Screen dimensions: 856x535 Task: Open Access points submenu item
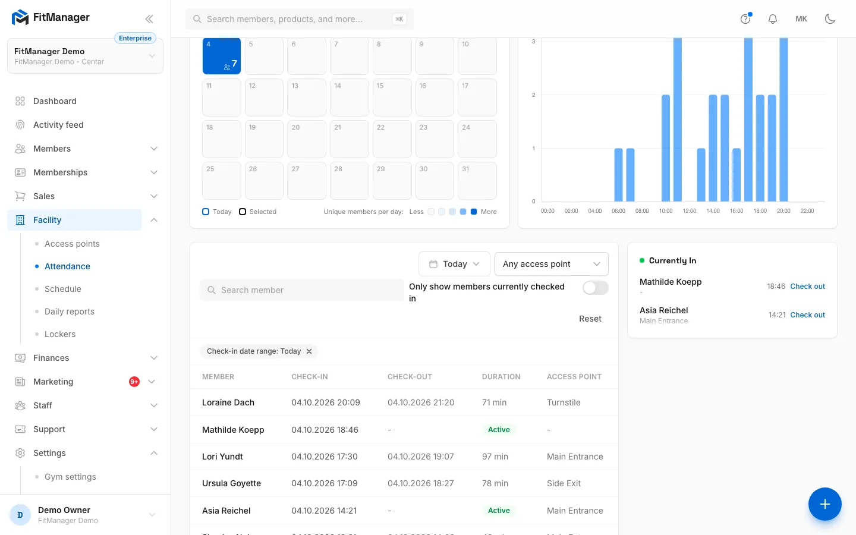(x=72, y=244)
